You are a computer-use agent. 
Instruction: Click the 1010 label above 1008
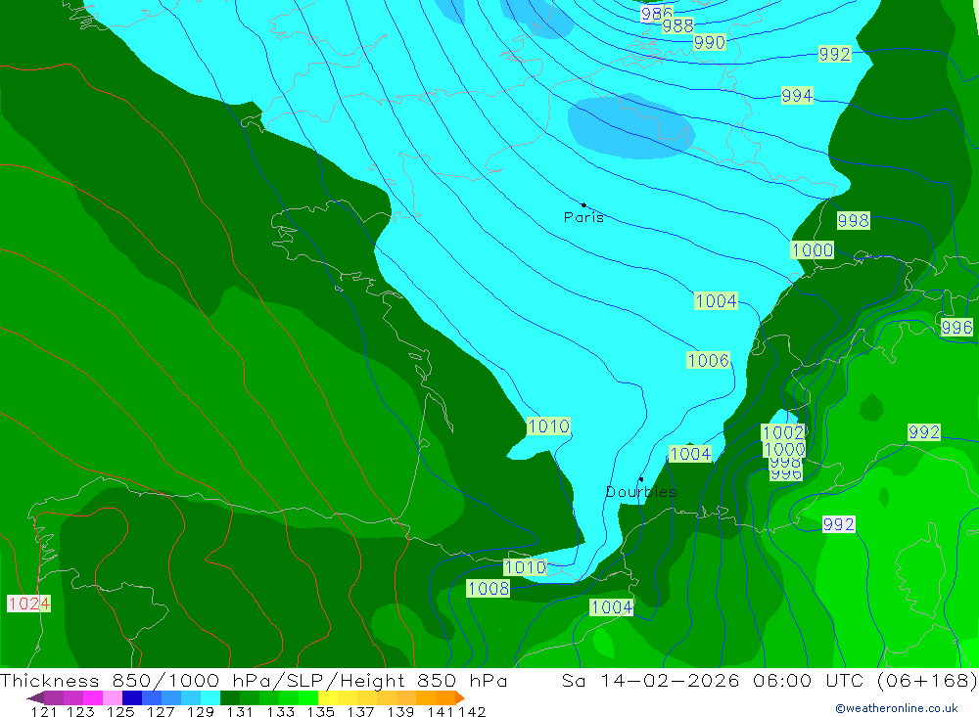525,567
